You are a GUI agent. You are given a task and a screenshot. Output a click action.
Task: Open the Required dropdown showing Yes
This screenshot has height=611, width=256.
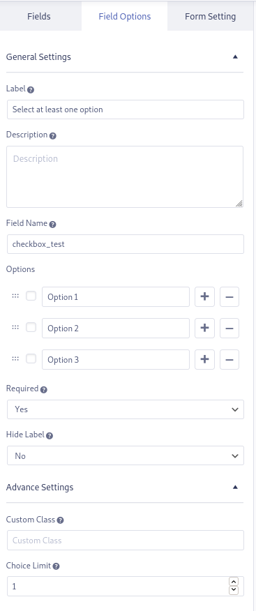pos(126,409)
